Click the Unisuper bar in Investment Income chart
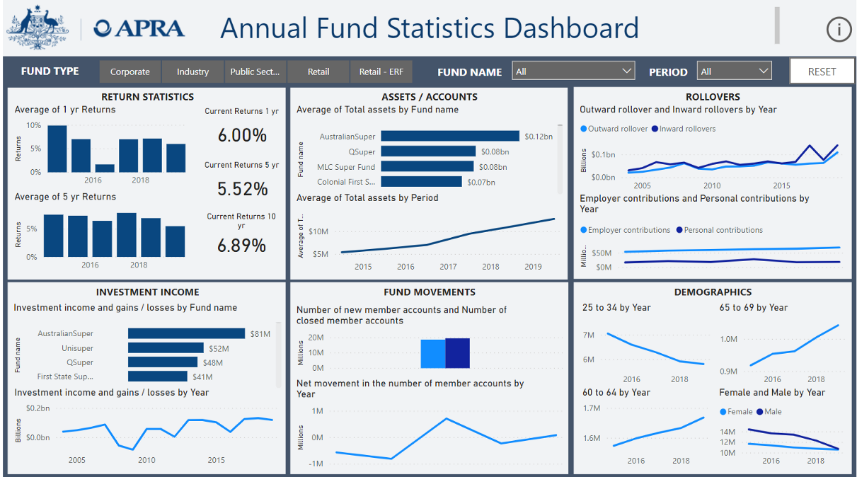The image size is (857, 477). [x=165, y=347]
